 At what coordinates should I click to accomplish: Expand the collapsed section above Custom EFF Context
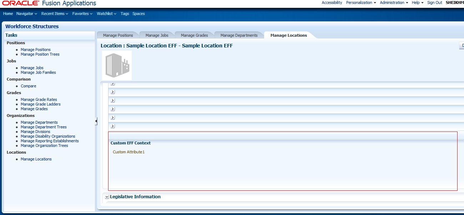(x=112, y=126)
